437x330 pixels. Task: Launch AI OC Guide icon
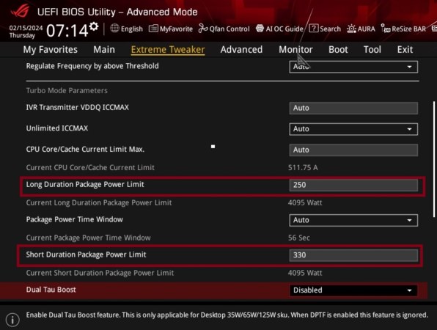pos(260,28)
